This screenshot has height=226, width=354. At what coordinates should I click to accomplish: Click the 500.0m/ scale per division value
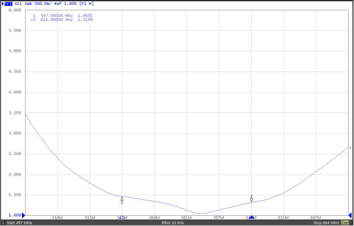43,3
